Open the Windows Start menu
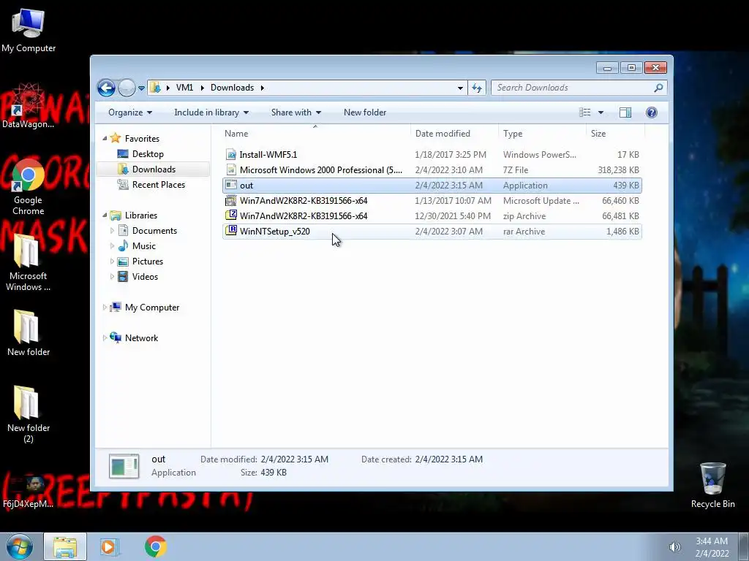 coord(20,546)
